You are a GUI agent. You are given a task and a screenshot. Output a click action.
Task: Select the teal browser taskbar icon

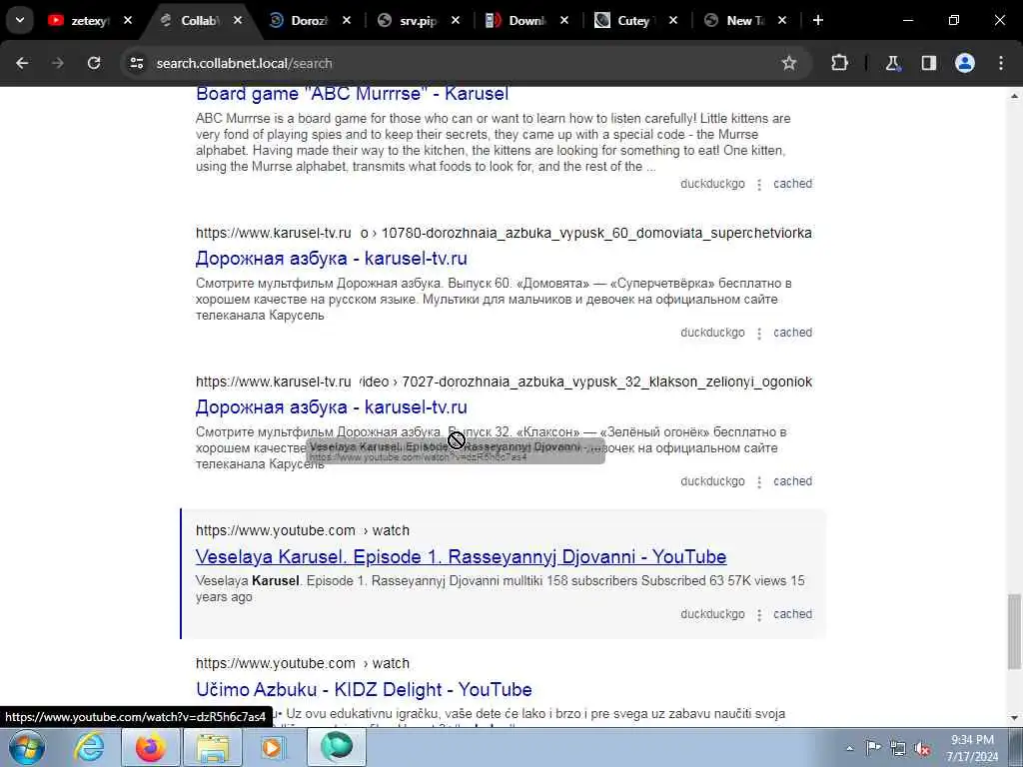click(x=336, y=747)
